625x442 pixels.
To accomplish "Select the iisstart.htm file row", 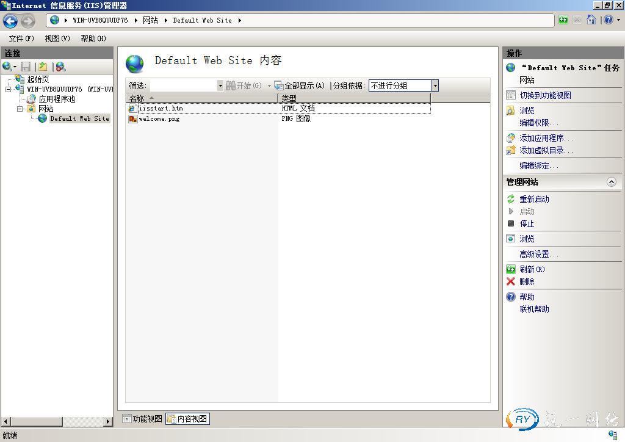I will (x=160, y=109).
